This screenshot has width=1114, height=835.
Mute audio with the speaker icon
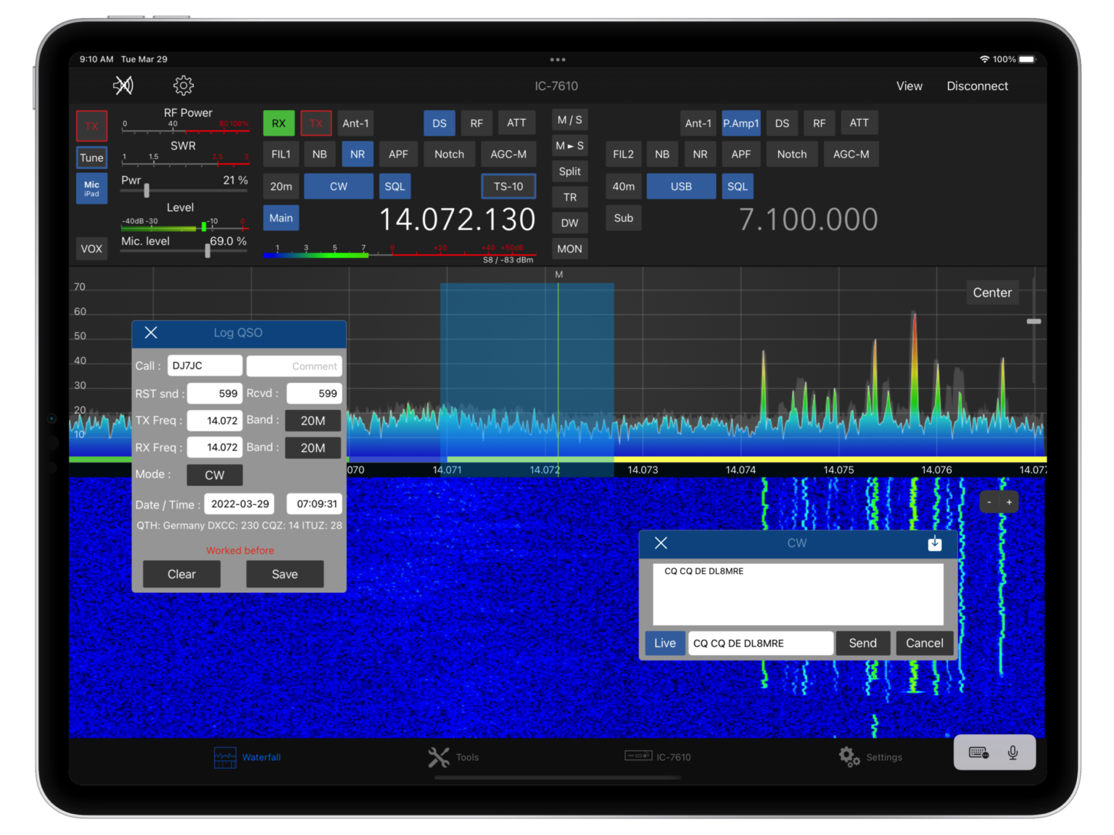click(x=123, y=85)
